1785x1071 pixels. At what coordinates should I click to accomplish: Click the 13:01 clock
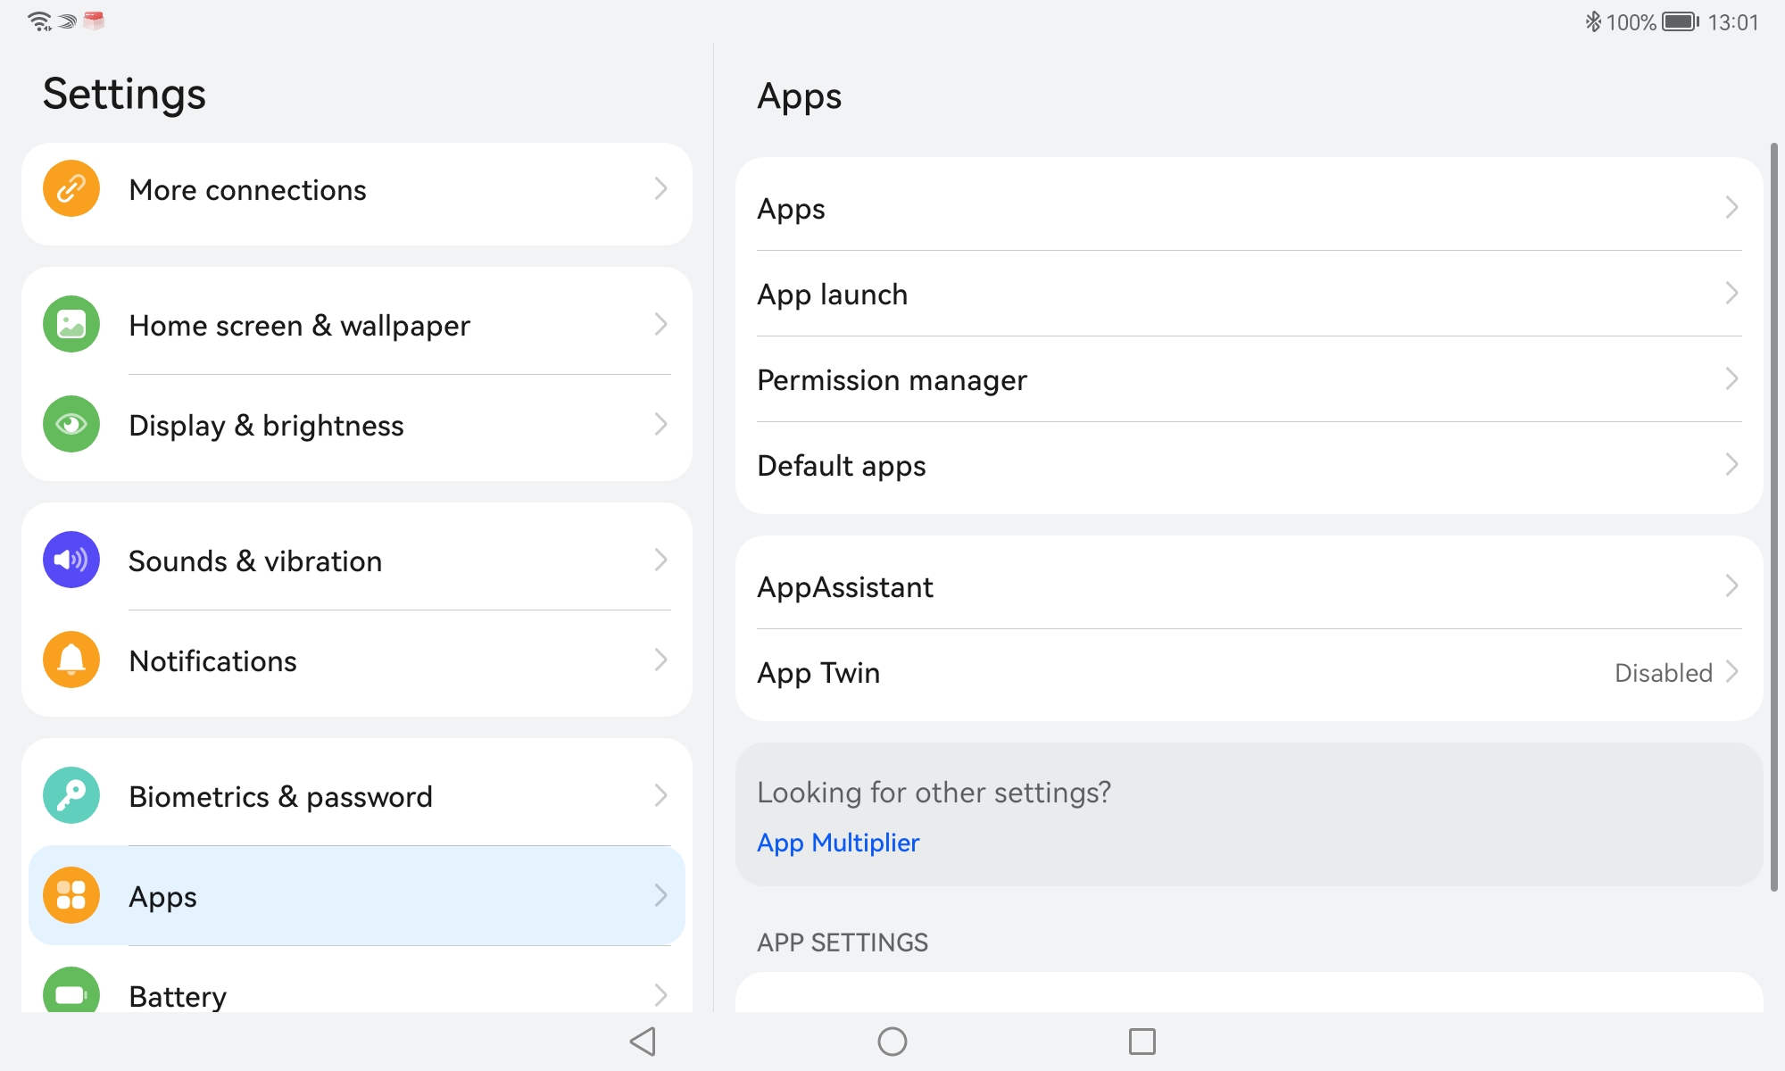point(1733,22)
